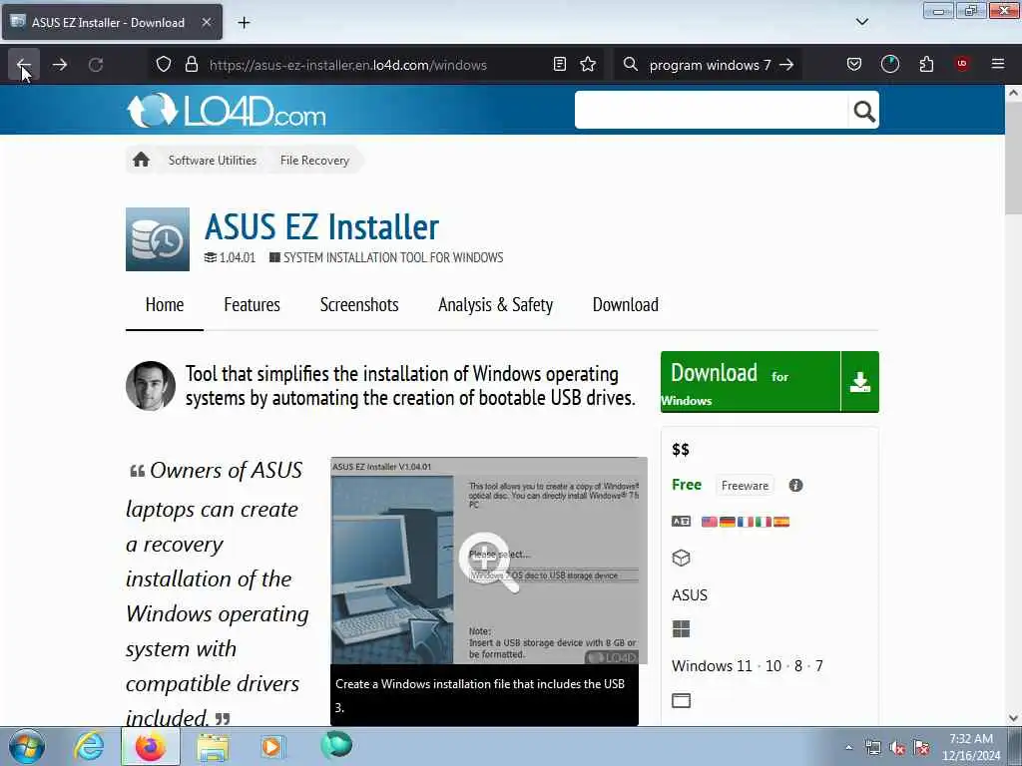Click the address bar URL
1022x766 pixels.
tap(348, 65)
